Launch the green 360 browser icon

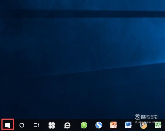(x=84, y=125)
